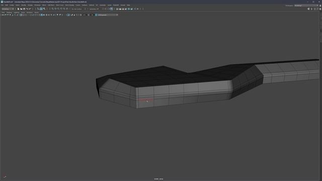
Task: Open the viewport Renderer panel menu
Action: click(30, 13)
